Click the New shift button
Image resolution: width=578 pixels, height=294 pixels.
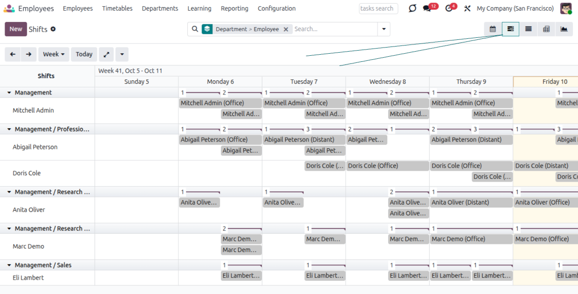coord(16,29)
